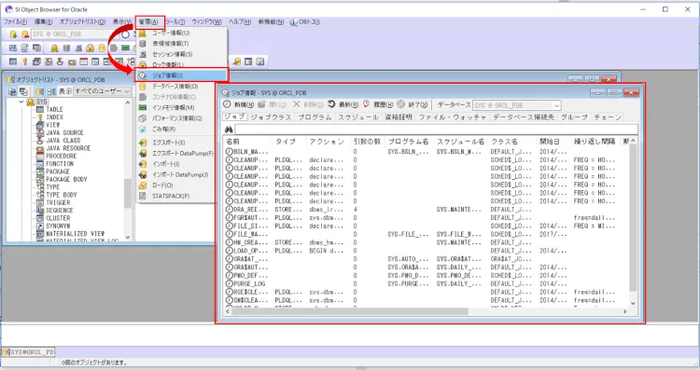Click the STATSPACK(P) icon in menu
The width and height of the screenshot is (700, 370).
click(143, 196)
